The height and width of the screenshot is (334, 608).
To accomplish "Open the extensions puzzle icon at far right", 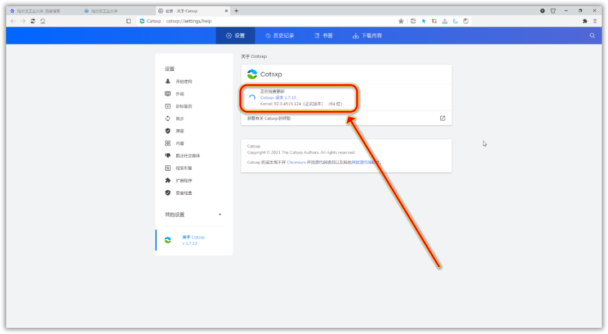I will [585, 21].
